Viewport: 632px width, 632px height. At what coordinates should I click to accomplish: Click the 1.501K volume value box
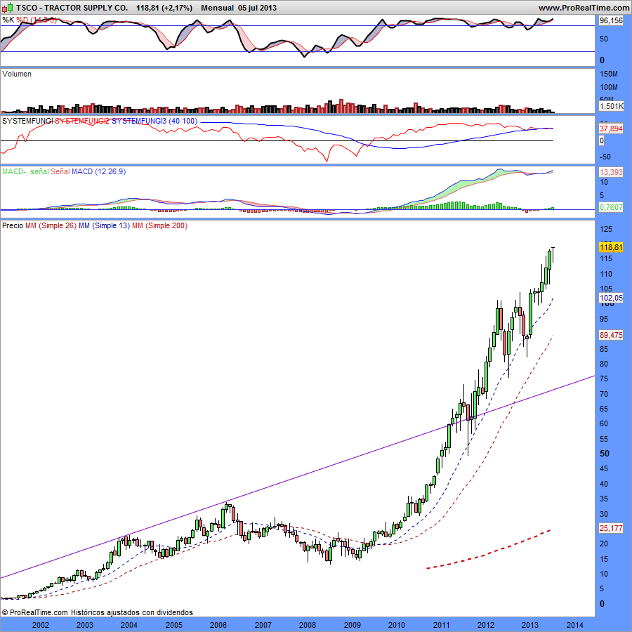[611, 106]
